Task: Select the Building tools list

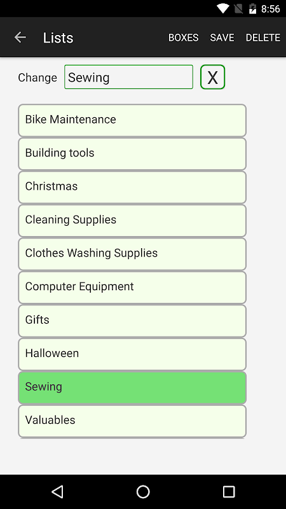Action: [x=132, y=153]
